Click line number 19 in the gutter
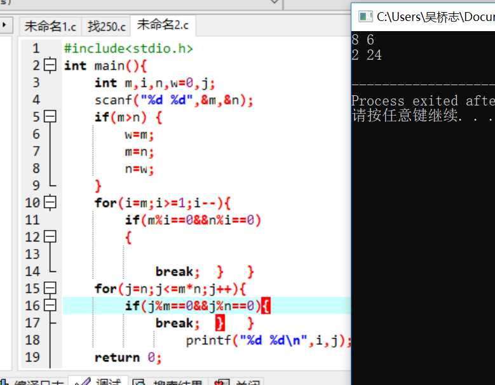Screen dimensions: 495x385 [x=32, y=357]
